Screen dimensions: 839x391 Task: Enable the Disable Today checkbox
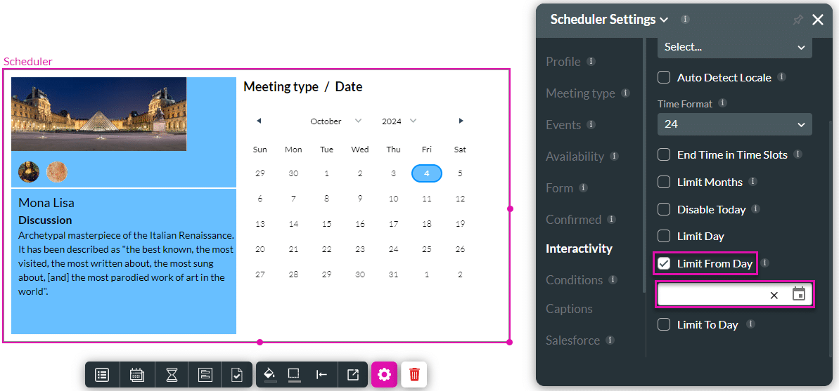[x=664, y=209]
